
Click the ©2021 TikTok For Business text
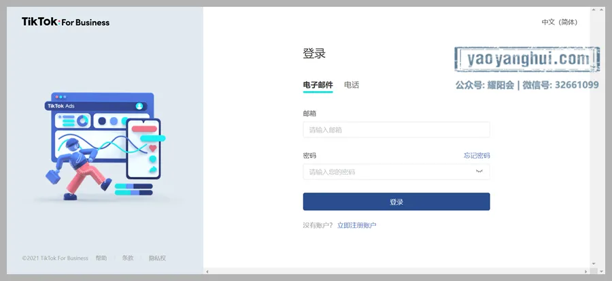pyautogui.click(x=55, y=258)
